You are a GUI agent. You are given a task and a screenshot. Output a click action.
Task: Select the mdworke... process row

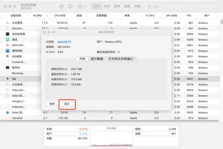110,107
